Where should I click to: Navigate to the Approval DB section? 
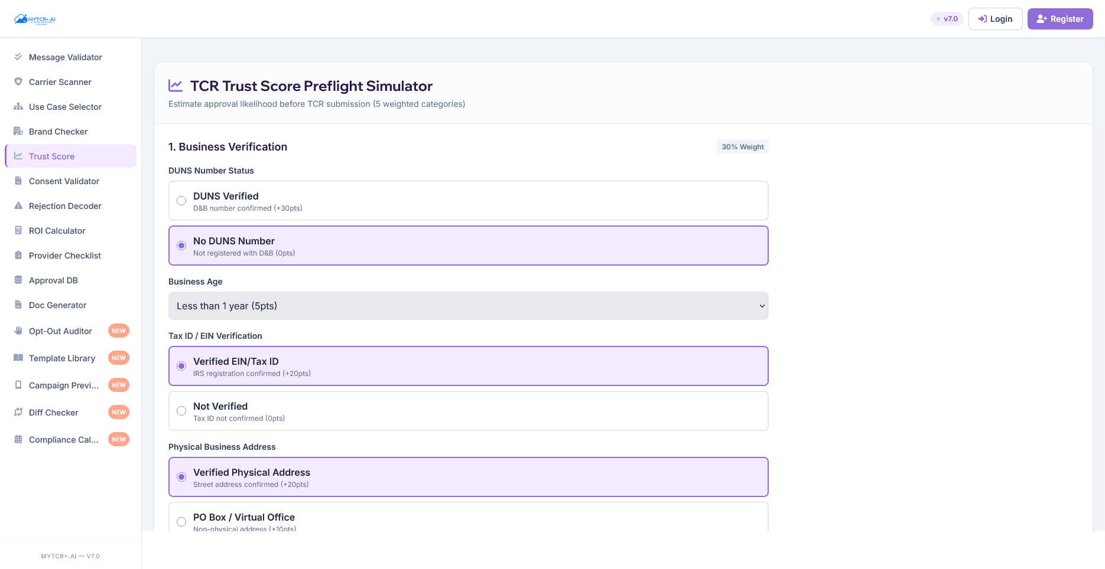click(54, 280)
